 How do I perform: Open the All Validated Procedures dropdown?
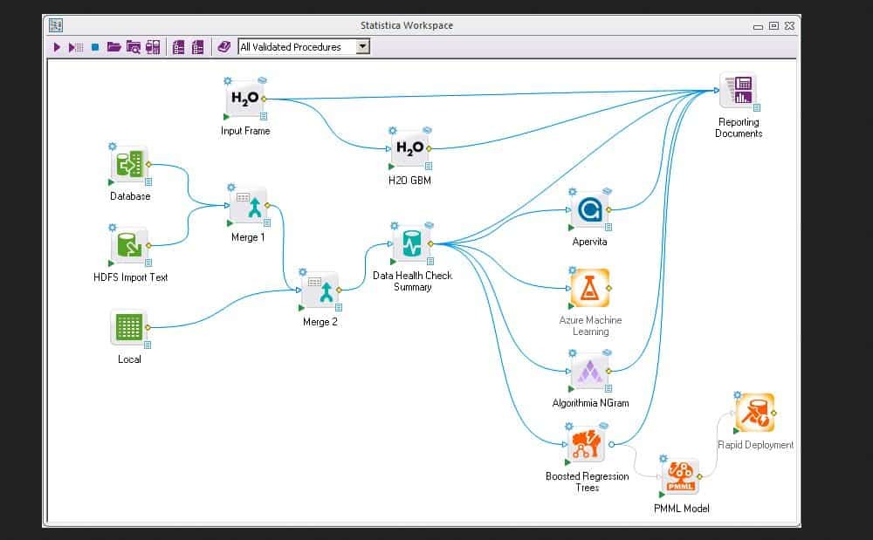click(363, 47)
